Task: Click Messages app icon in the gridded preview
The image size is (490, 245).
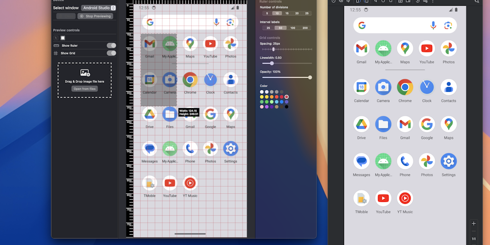Action: tap(149, 148)
